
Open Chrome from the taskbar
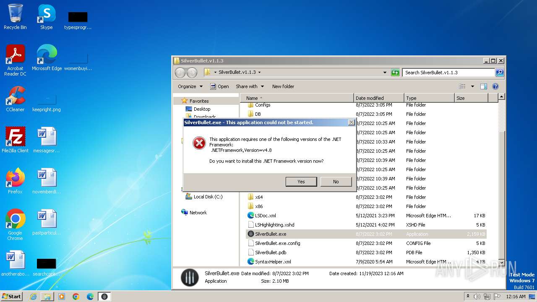(x=76, y=297)
